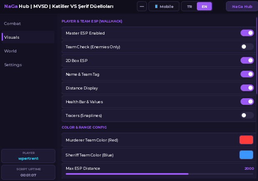Click the PLAYER & TEAM ESP (WALLHACK) heading
258x181 pixels.
coord(92,21)
